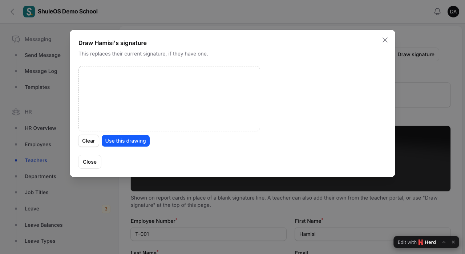The height and width of the screenshot is (254, 465).
Task: Close the signature dialog with X icon
Action: point(385,40)
